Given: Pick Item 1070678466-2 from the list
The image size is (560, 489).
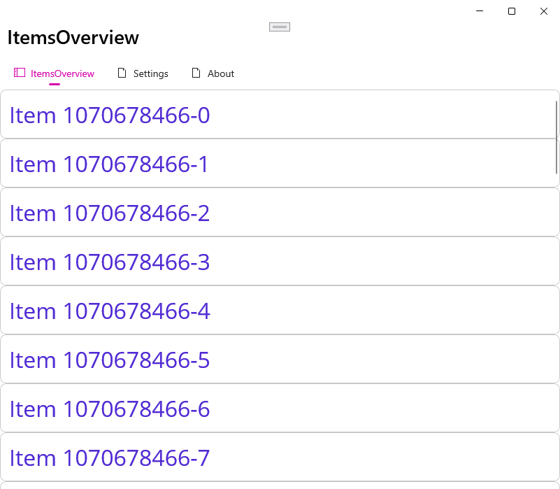Looking at the screenshot, I should [280, 213].
